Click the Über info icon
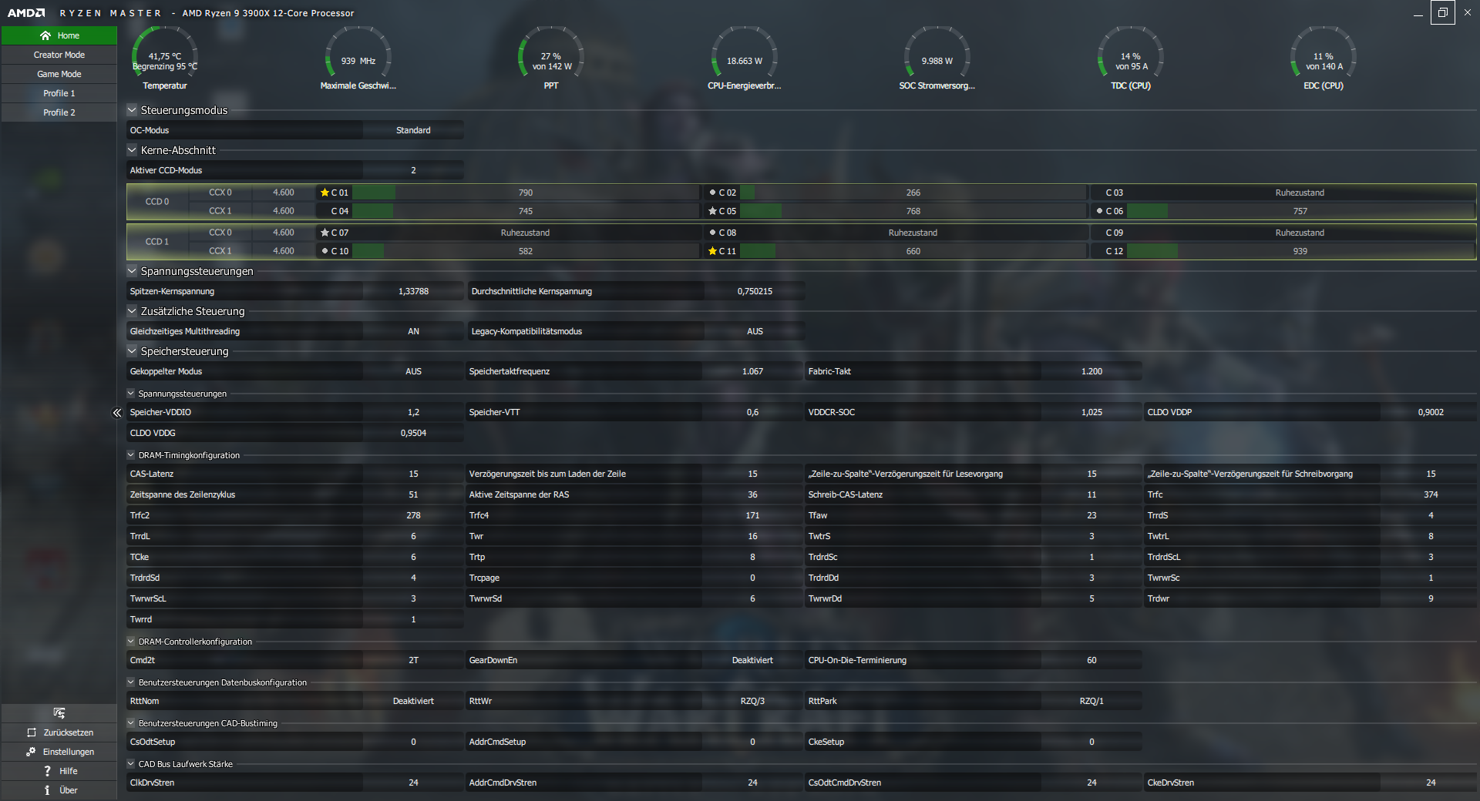 47,790
